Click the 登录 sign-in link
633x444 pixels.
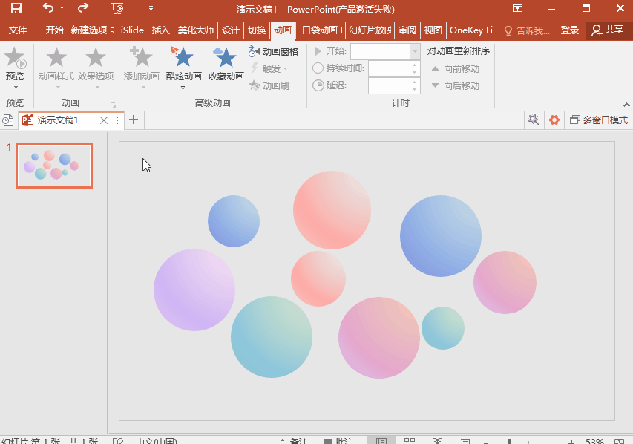[569, 30]
